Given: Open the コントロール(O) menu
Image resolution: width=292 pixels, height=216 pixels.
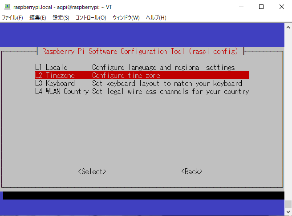Looking at the screenshot, I should pyautogui.click(x=91, y=18).
